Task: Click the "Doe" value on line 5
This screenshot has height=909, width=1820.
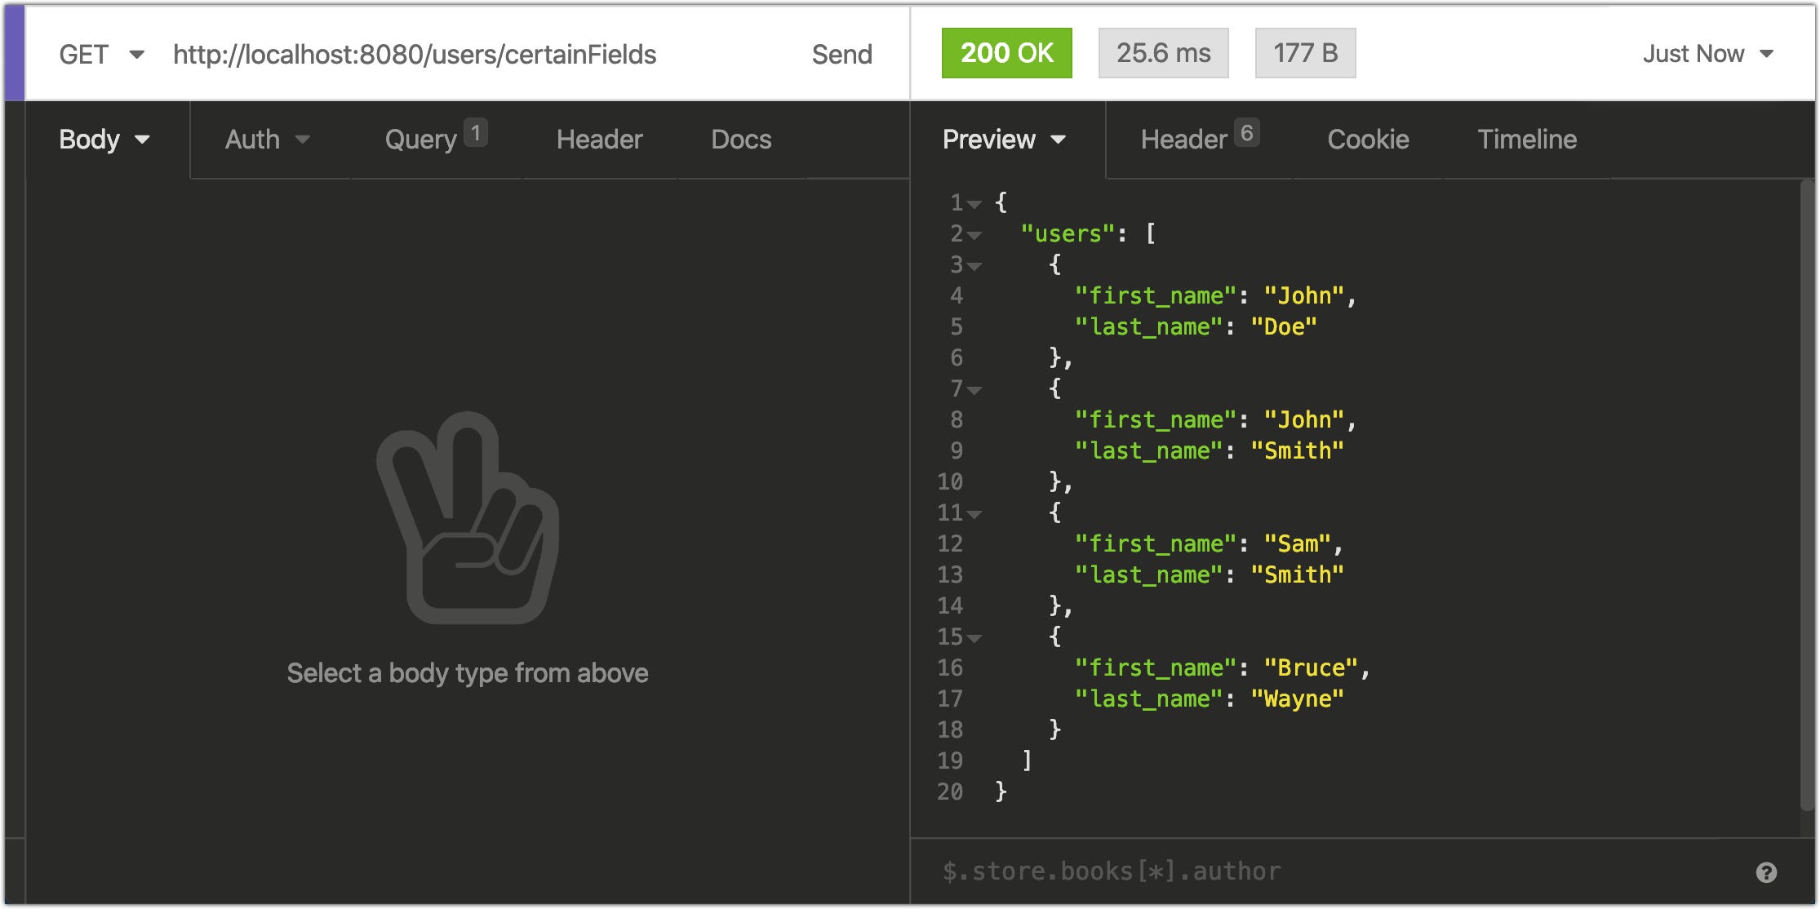Action: pyautogui.click(x=1284, y=326)
